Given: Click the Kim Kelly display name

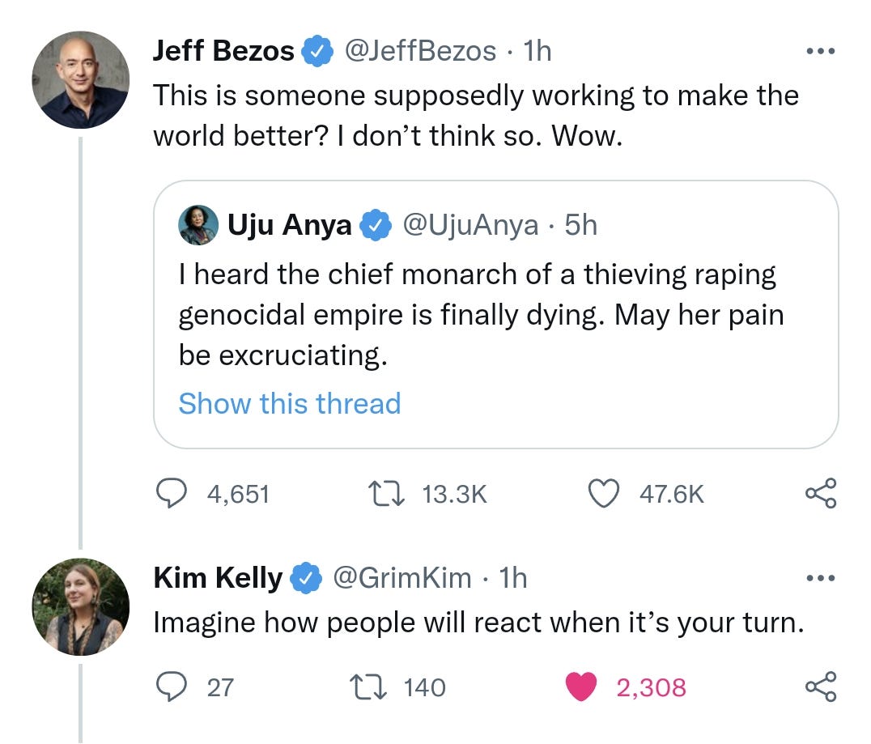Looking at the screenshot, I should [x=217, y=578].
